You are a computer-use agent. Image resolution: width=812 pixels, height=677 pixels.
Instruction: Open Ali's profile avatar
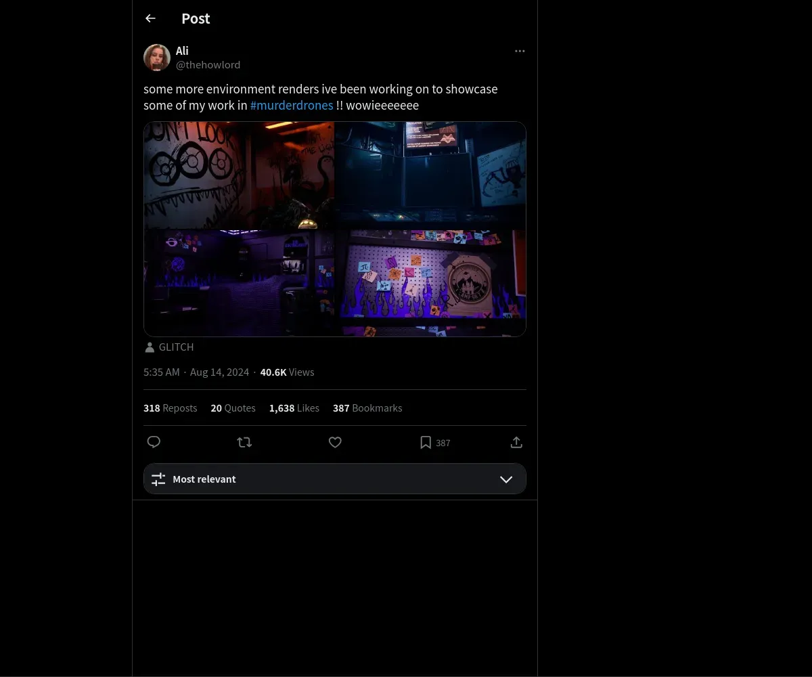click(157, 58)
